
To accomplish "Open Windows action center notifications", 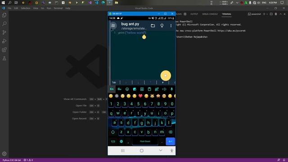I will 282,3.
